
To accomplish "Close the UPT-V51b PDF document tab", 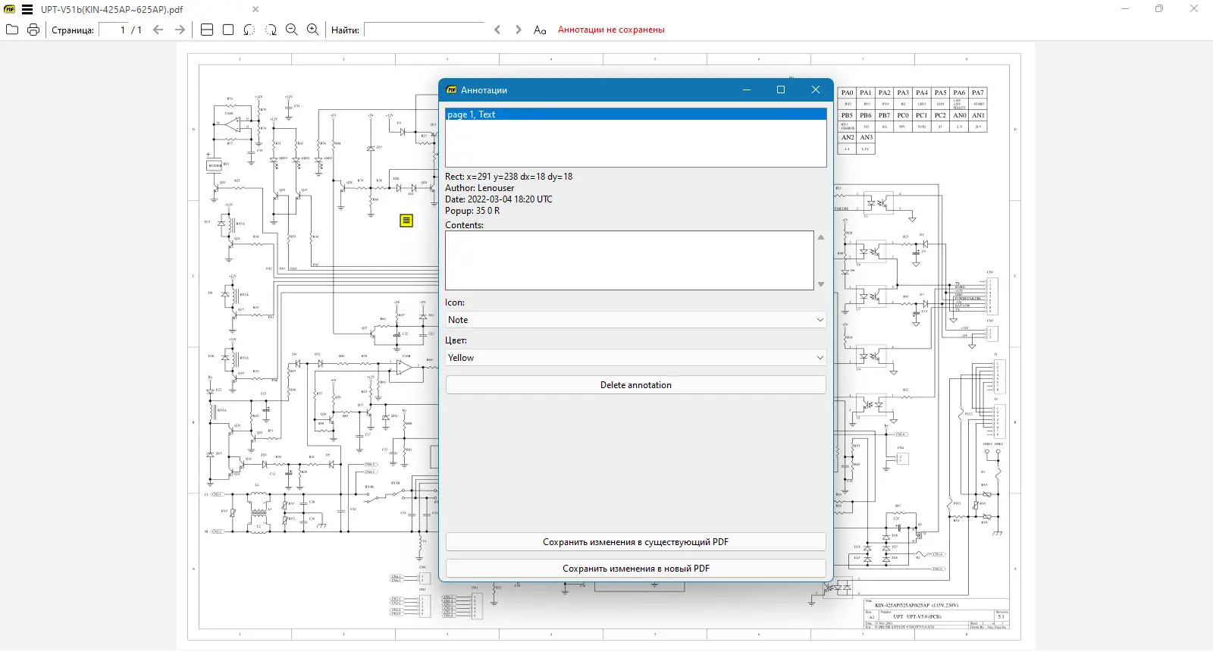I will coord(255,10).
